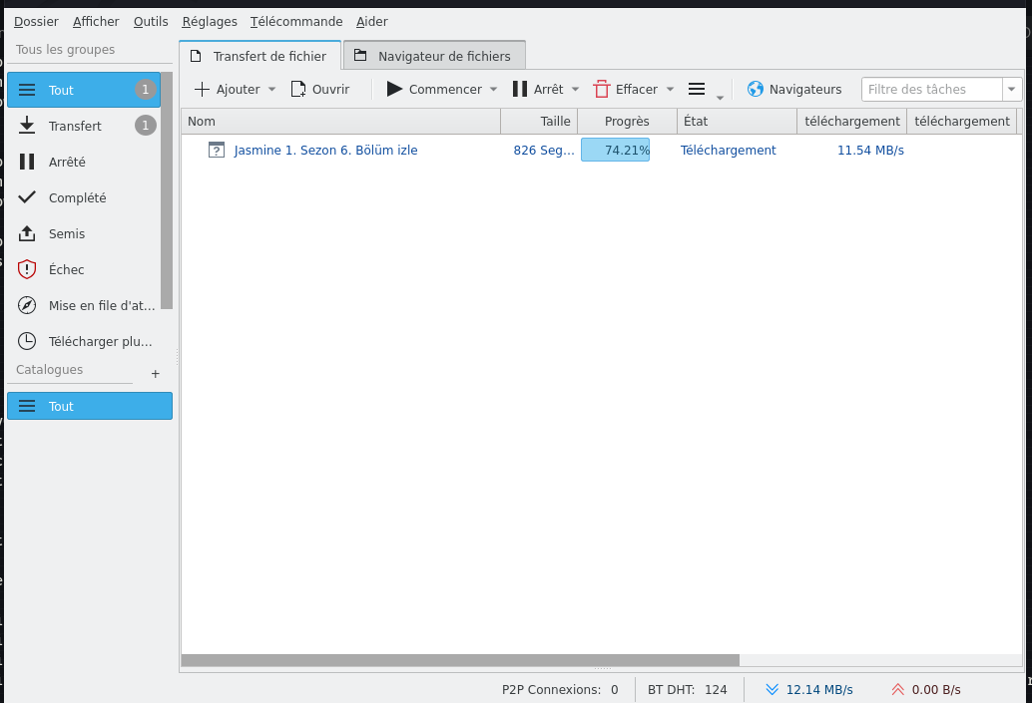This screenshot has height=703, width=1032.
Task: Click the Tout badge count 1
Action: 146,90
